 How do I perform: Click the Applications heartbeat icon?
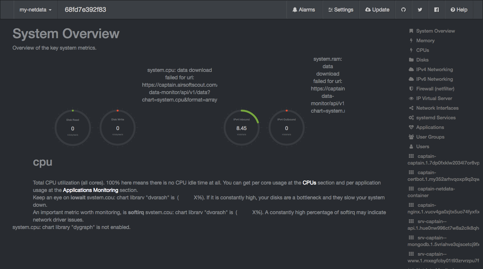click(411, 127)
